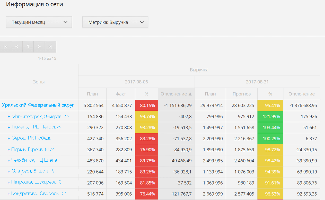Click the yellow 95.41% cell
The image size is (325, 200).
click(x=270, y=106)
